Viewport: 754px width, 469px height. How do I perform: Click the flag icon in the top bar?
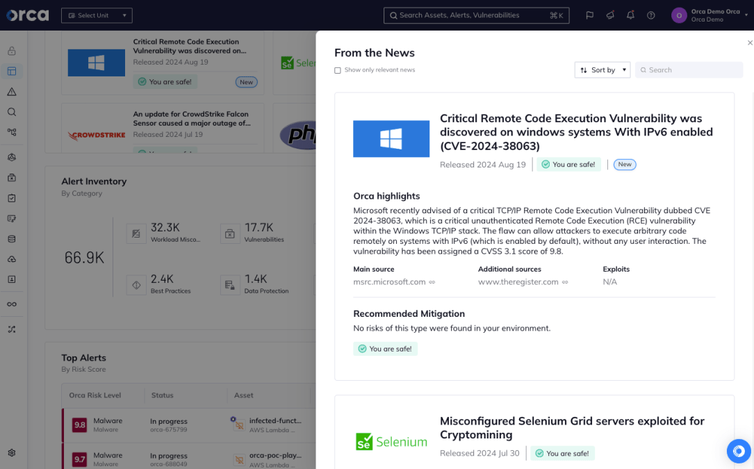coord(589,15)
